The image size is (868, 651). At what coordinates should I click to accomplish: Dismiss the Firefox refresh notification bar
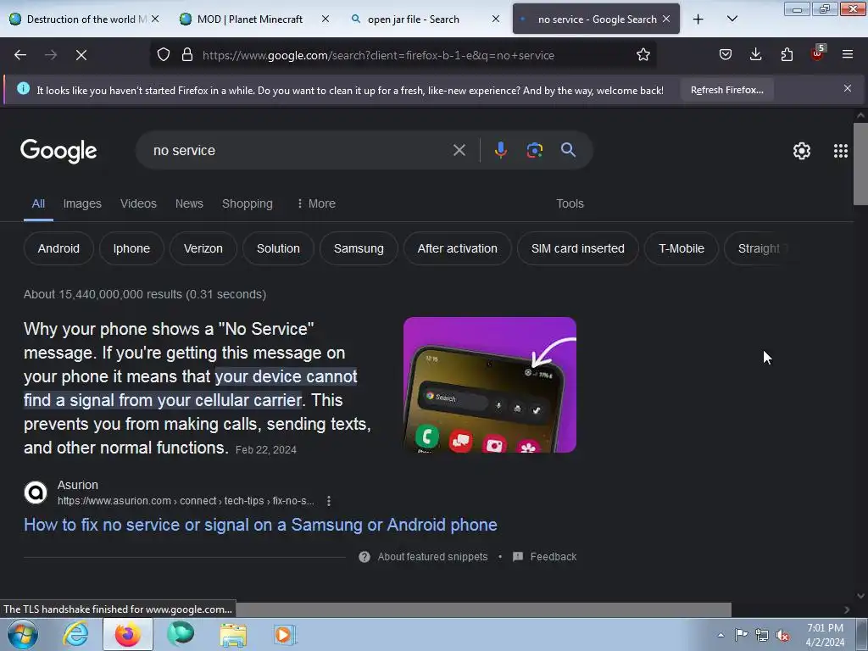click(x=847, y=88)
